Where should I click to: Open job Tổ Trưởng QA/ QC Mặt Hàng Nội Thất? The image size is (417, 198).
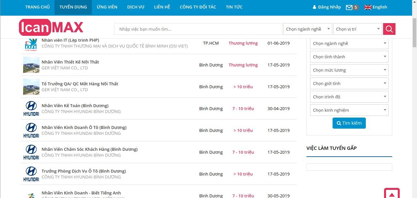tap(80, 84)
